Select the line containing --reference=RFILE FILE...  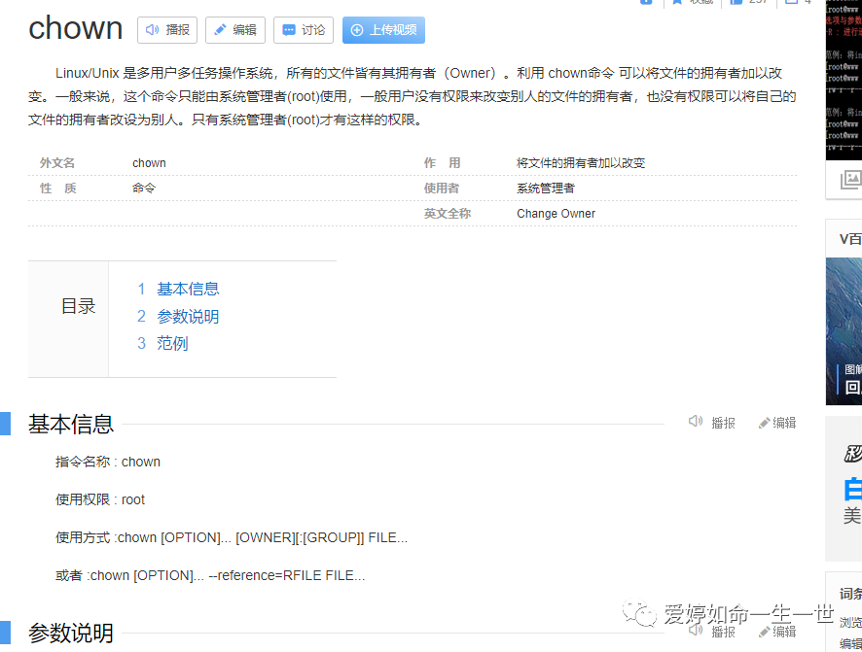coord(210,575)
